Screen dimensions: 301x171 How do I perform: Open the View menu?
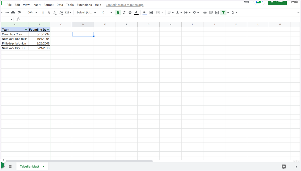26,5
